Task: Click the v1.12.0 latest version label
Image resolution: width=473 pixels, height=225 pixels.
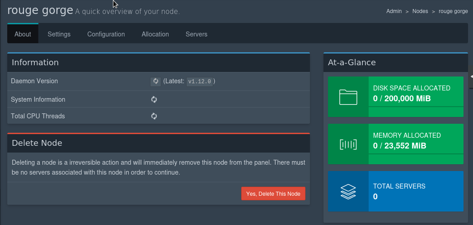Action: [200, 81]
